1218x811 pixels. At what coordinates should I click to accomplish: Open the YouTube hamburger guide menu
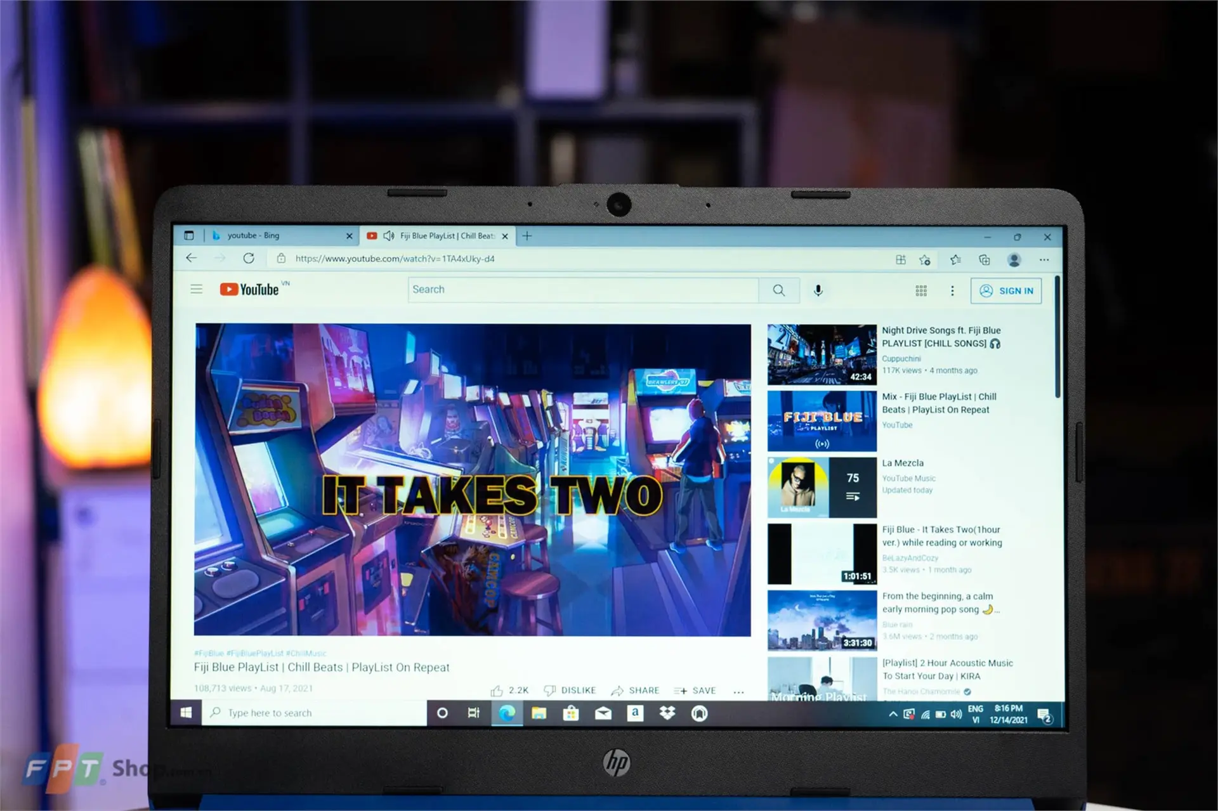[x=196, y=289]
